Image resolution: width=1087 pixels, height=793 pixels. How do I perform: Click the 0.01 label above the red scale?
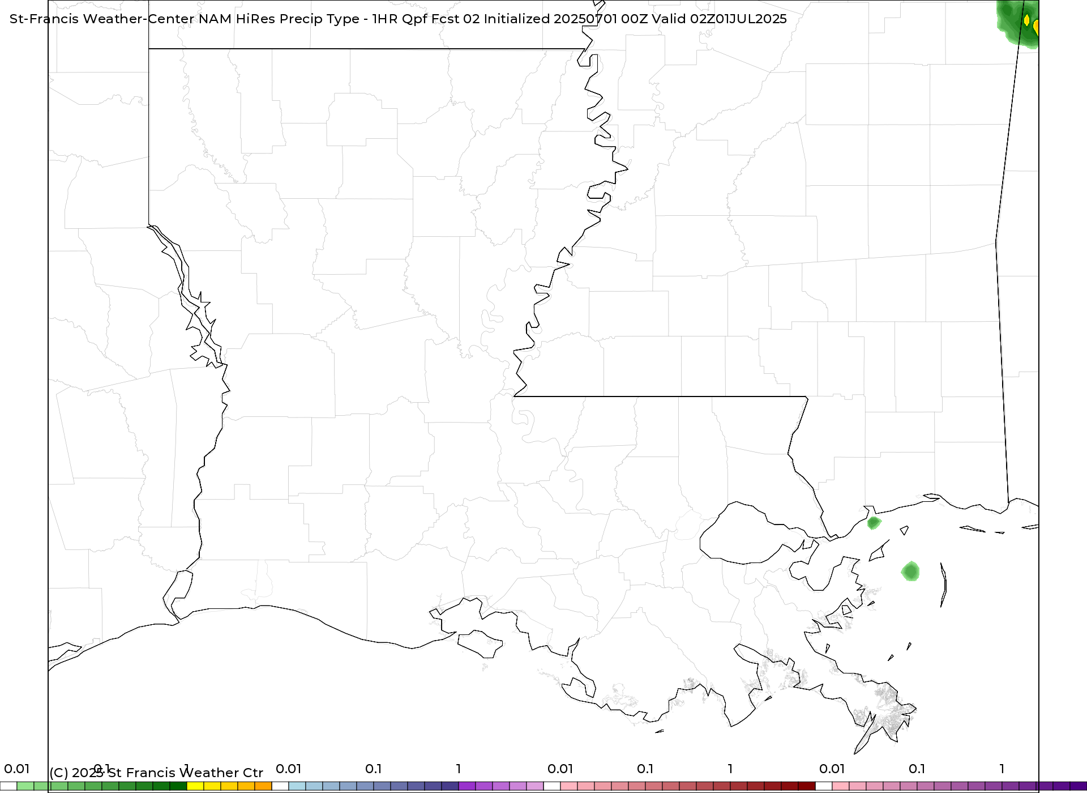click(560, 769)
